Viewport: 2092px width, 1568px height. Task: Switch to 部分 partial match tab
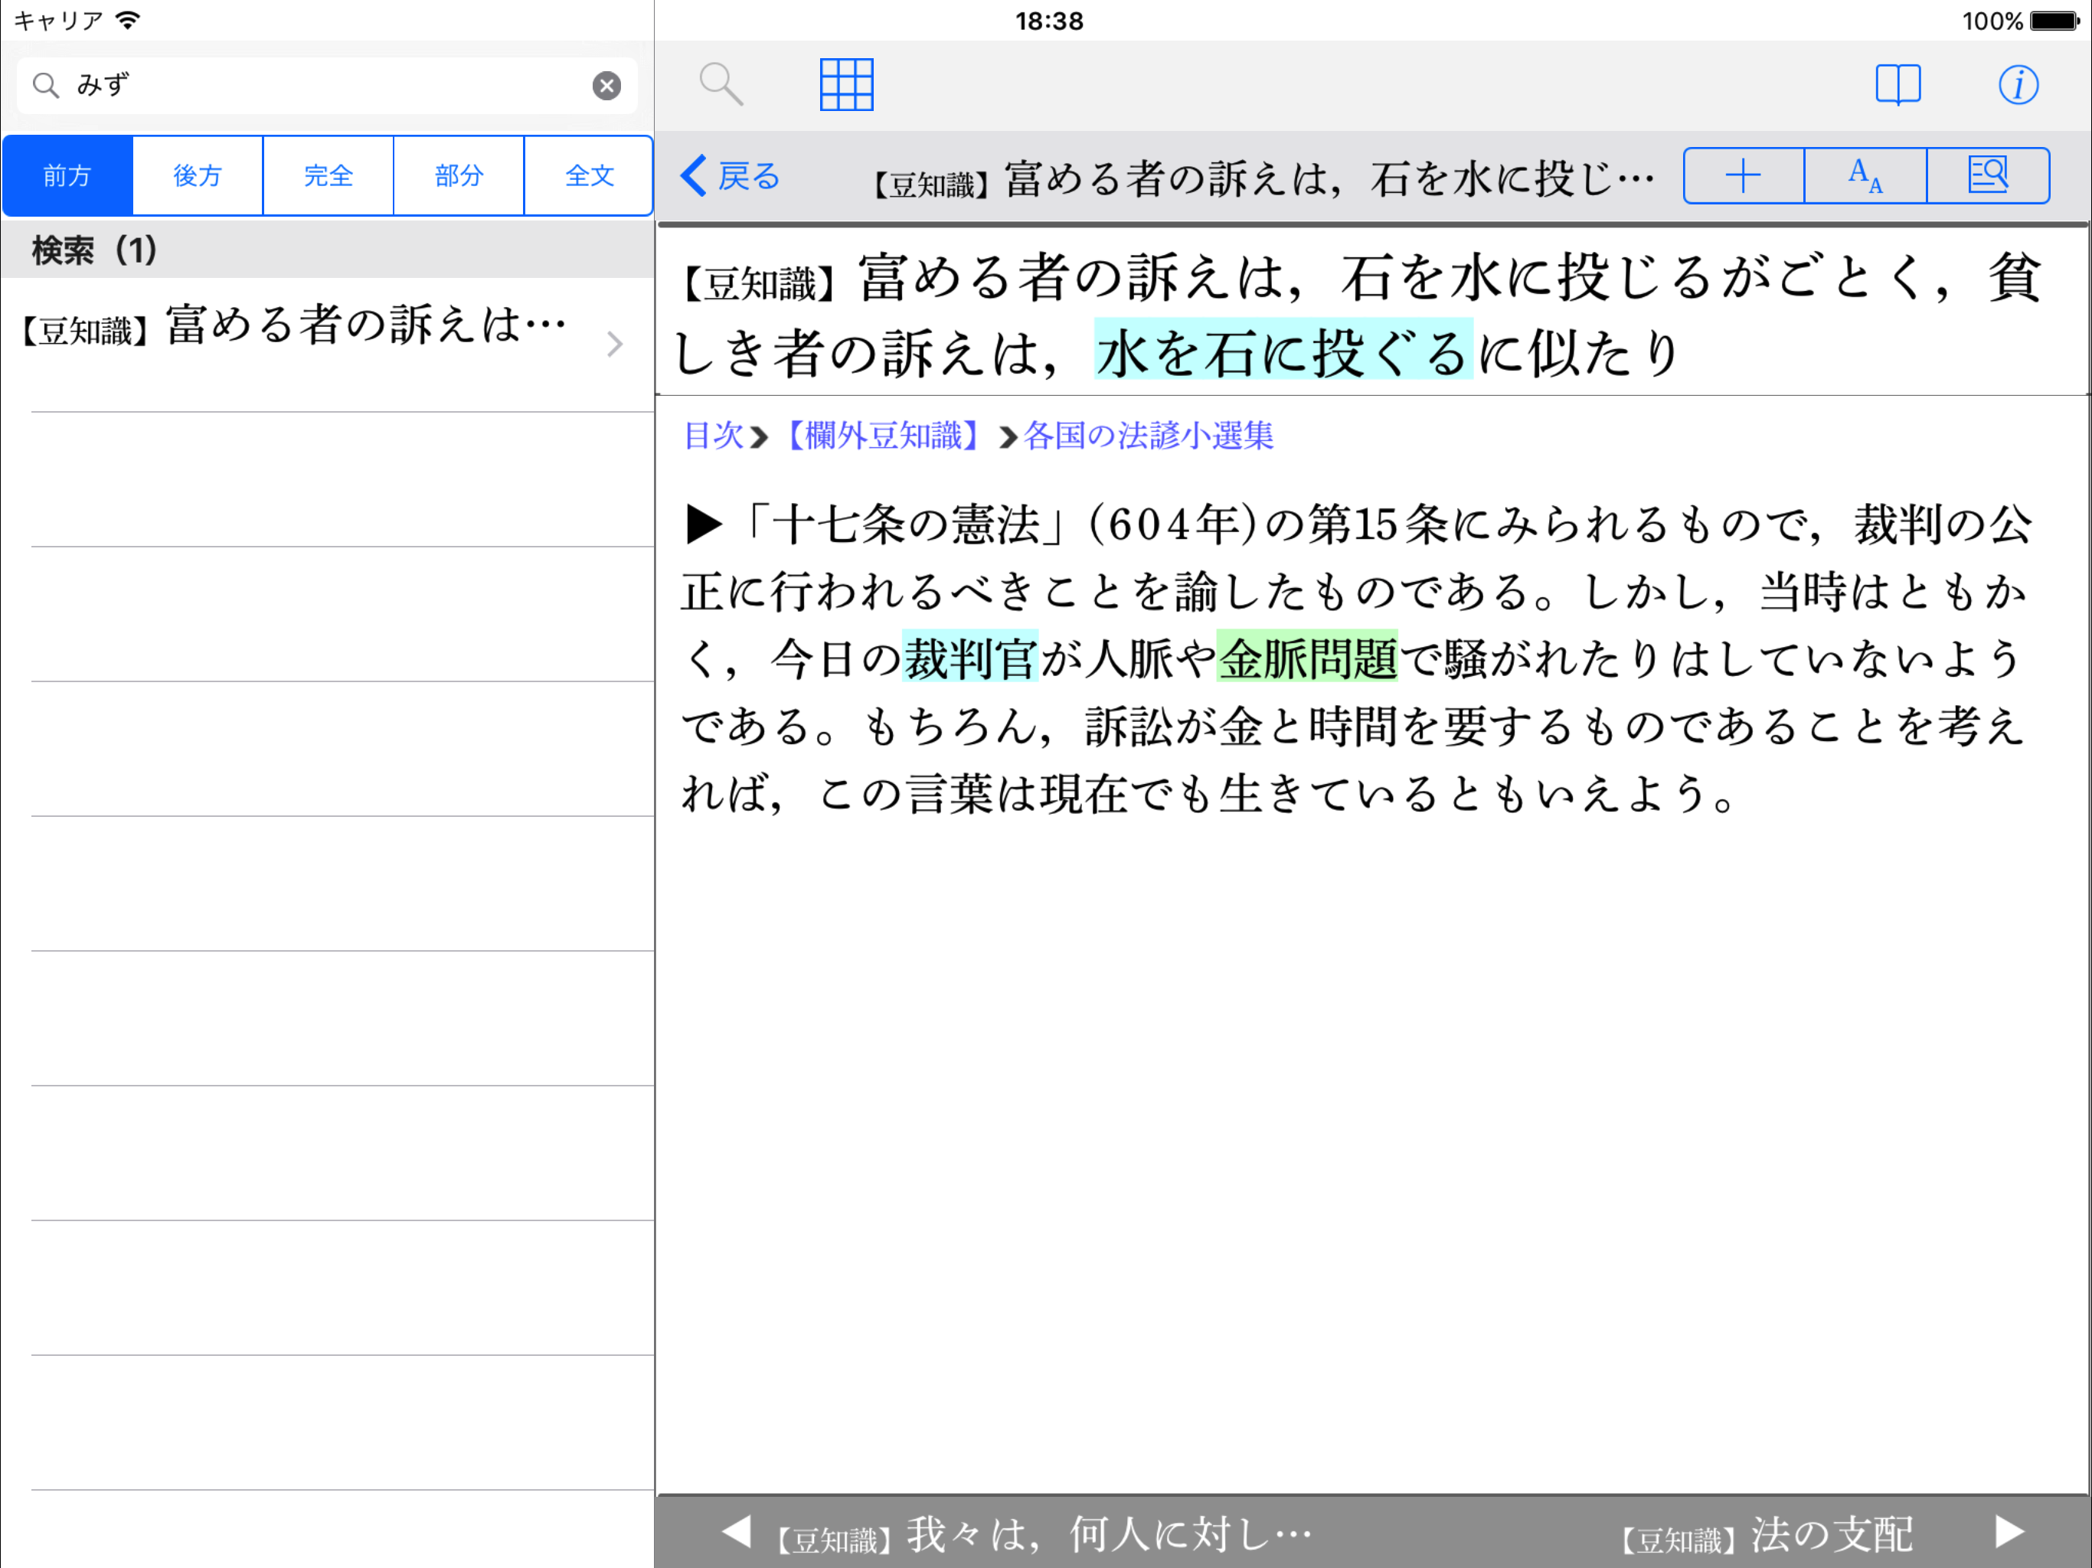[x=459, y=176]
